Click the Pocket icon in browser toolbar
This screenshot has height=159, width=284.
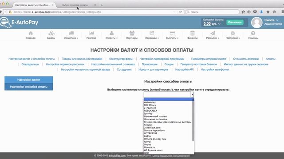pyautogui.click(x=255, y=12)
